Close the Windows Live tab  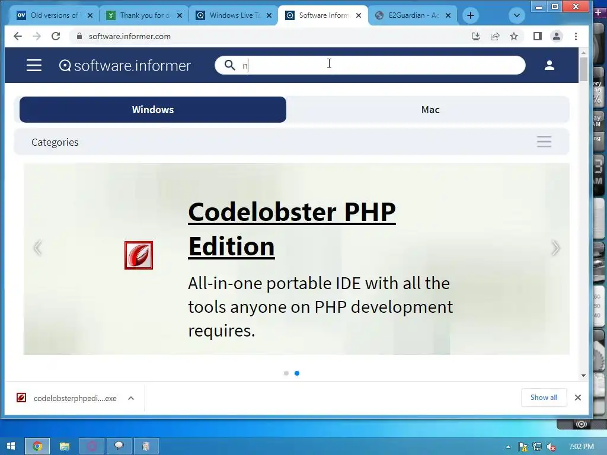coord(269,15)
